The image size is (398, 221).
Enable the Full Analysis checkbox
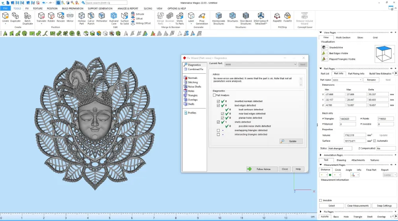[214, 95]
